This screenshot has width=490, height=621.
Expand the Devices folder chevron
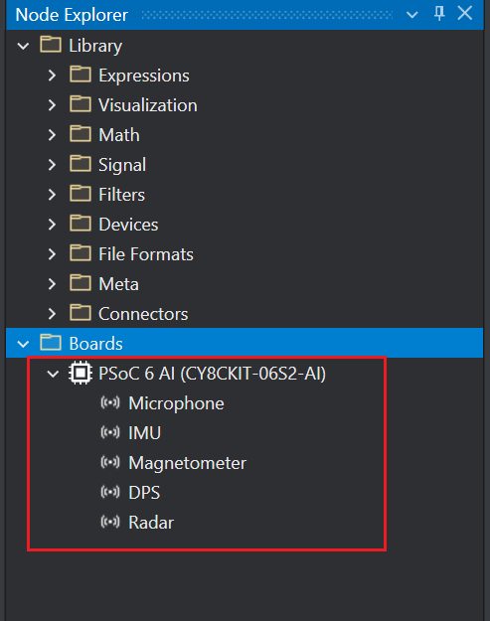pyautogui.click(x=52, y=225)
